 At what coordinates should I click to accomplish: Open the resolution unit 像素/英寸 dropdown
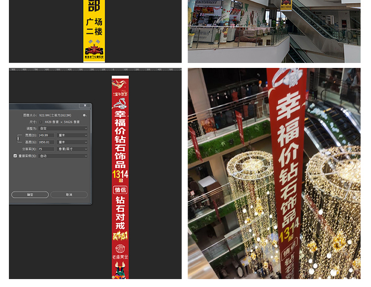click(72, 149)
